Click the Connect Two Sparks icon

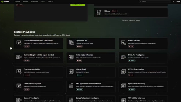point(19,100)
